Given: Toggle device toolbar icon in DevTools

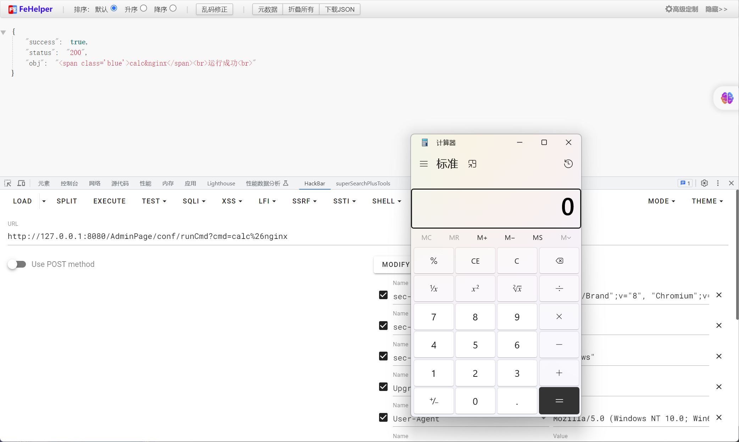Looking at the screenshot, I should point(21,183).
